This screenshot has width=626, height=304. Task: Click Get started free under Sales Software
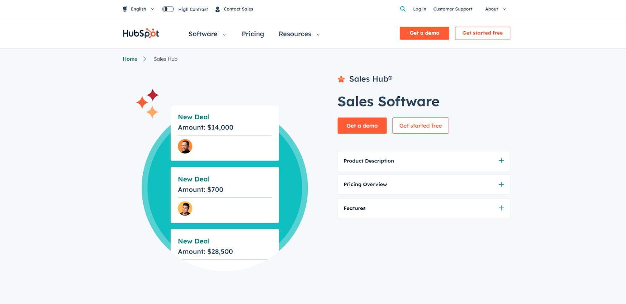coord(421,126)
